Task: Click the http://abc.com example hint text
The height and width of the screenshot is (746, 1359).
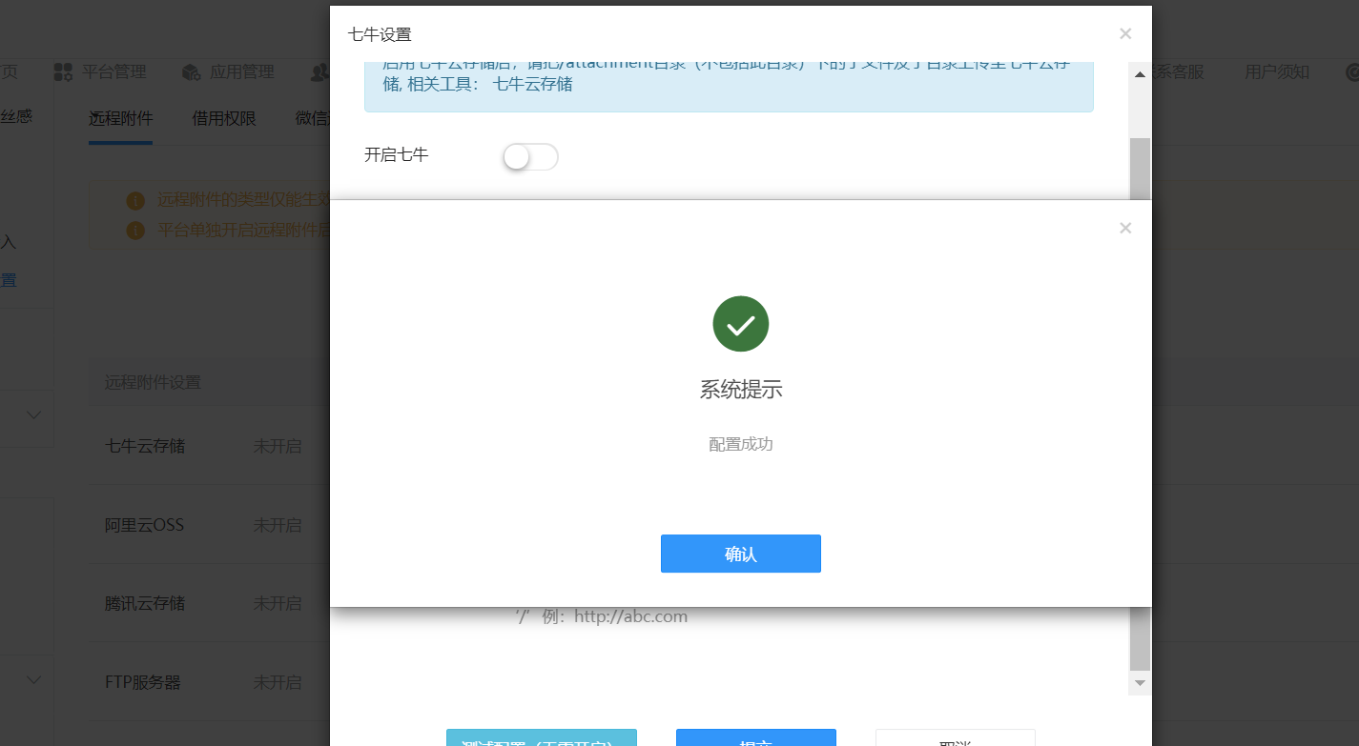Action: point(631,616)
